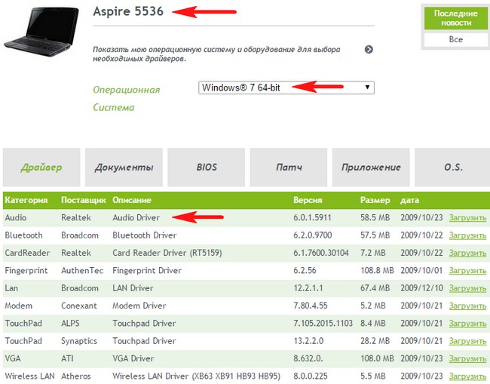Click the дата column header
This screenshot has width=490, height=384.
(409, 200)
